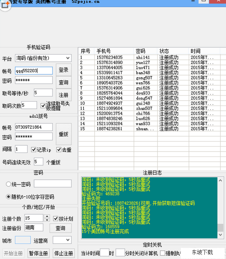Increase registration count with the up arrow
226x259 pixels.
47,216
